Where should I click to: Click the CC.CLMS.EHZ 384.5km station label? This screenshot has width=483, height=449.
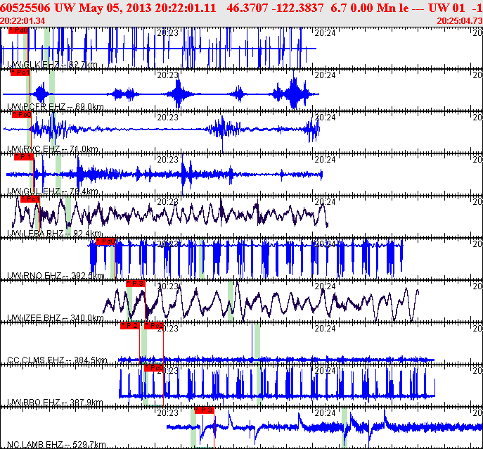[x=57, y=360]
